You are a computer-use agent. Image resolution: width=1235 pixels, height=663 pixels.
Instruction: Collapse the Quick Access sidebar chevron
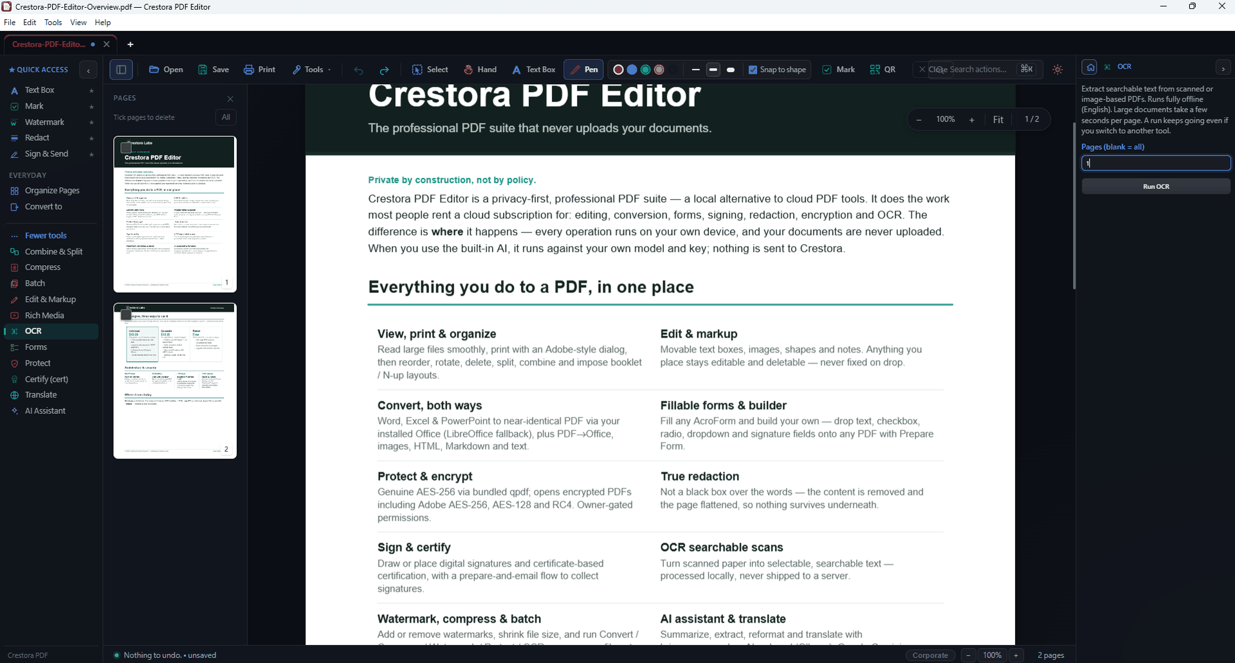click(x=88, y=70)
